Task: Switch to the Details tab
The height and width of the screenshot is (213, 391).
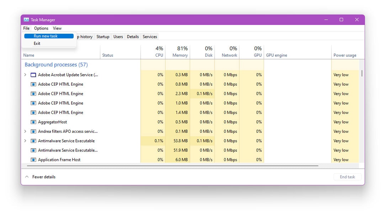Action: (x=133, y=37)
